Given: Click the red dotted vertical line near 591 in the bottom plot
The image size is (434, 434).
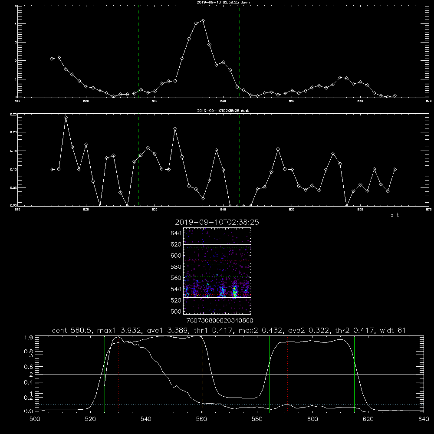Looking at the screenshot, I should [x=288, y=374].
